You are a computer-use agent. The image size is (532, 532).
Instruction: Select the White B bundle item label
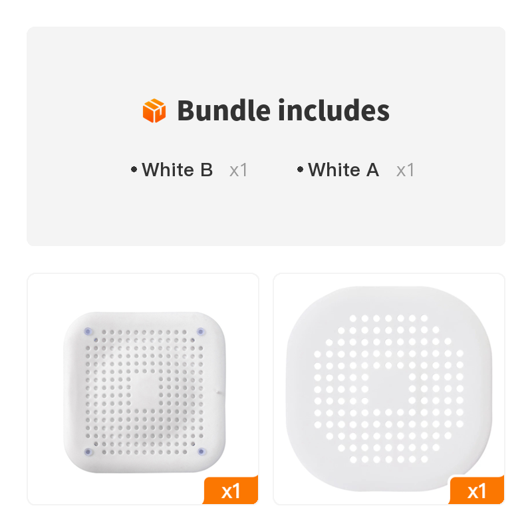[177, 170]
